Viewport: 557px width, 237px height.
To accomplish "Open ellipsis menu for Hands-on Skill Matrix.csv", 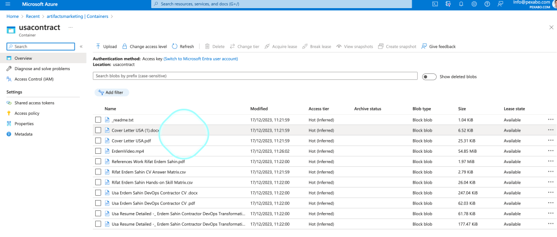I will 550,182.
